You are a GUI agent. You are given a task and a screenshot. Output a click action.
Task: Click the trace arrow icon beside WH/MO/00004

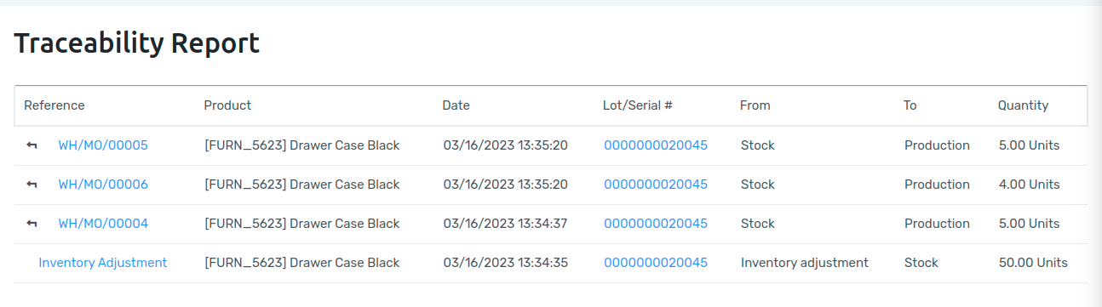32,224
